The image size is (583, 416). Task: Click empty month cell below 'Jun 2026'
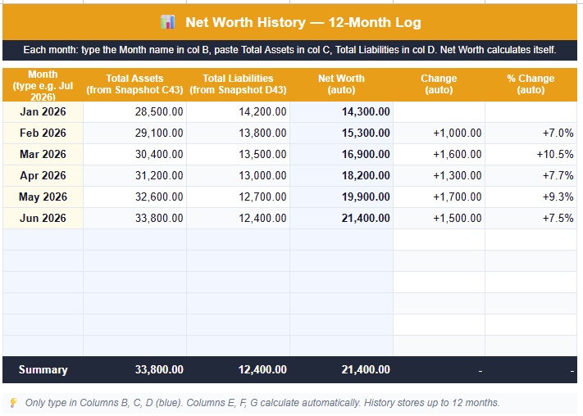43,240
